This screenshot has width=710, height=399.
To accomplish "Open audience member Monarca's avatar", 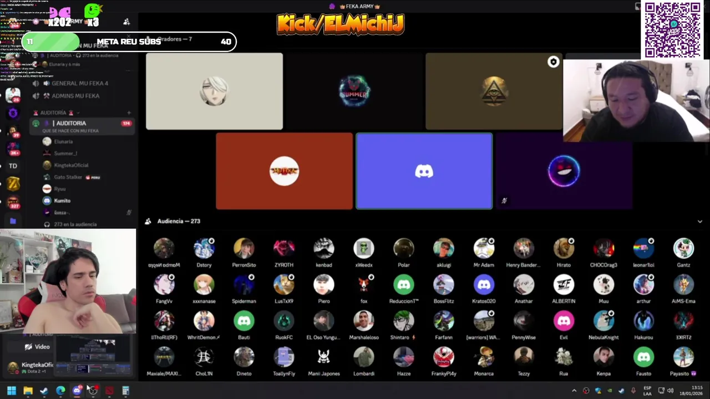I will 484,357.
